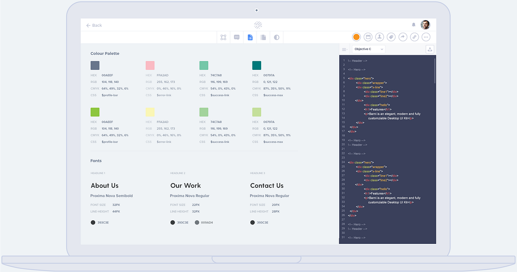Switch to the comments tab
517x272 pixels.
click(237, 37)
